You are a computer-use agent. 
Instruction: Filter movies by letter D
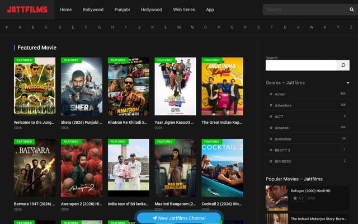[x=60, y=27]
